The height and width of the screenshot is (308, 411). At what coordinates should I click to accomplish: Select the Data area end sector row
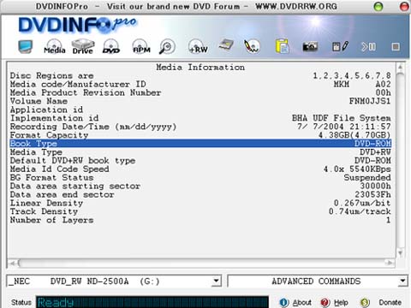click(200, 194)
